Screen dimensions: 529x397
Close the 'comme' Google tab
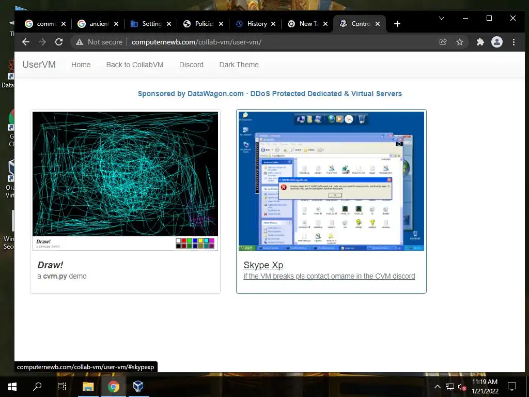64,24
